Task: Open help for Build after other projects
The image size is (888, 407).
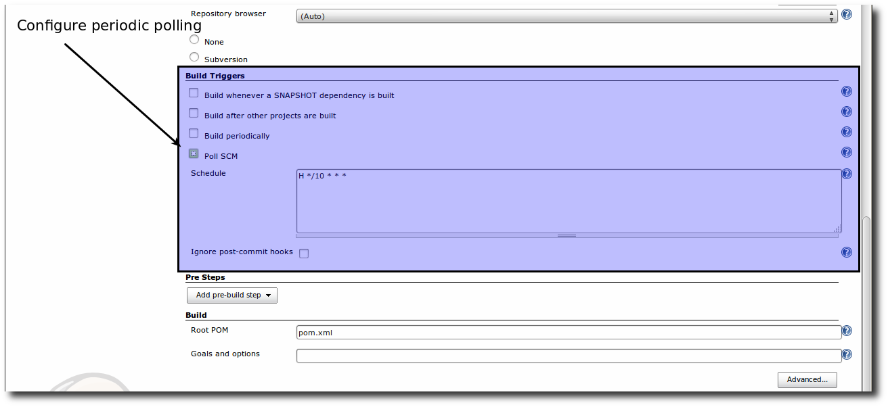Action: (x=846, y=111)
